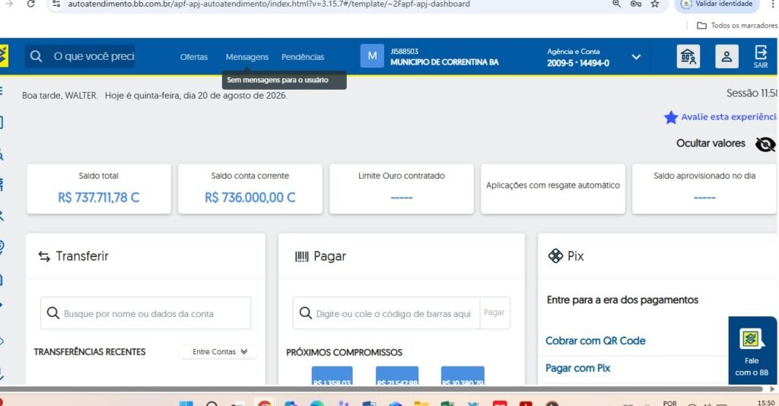Image resolution: width=779 pixels, height=406 pixels.
Task: Open Aplicações com resgate automático card
Action: pos(553,189)
